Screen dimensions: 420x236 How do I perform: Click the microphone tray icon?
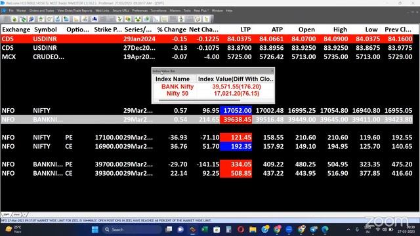[357, 229]
